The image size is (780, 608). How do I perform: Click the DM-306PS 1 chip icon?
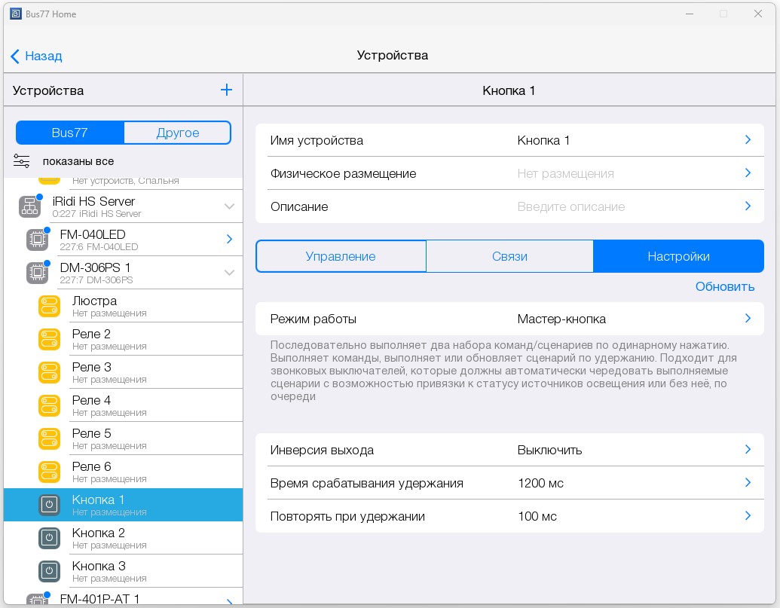pos(36,273)
